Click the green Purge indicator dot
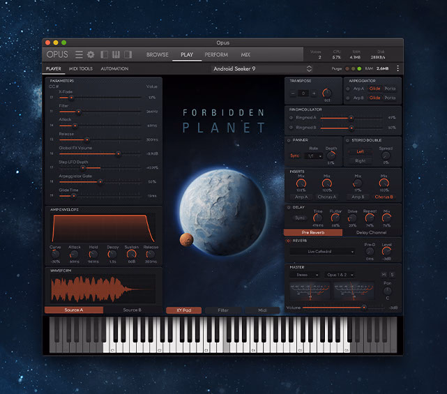Screen dimensions: 447x394 click(x=359, y=69)
